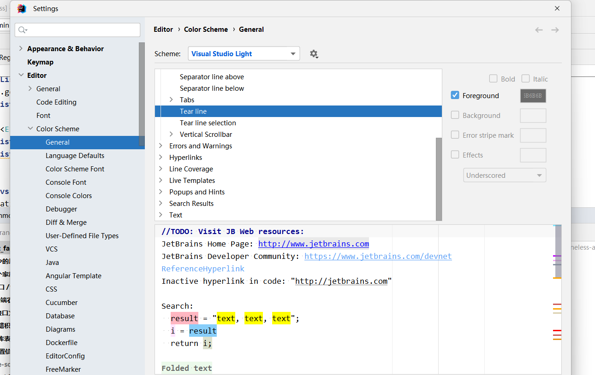
Task: Click the Color Scheme breadcrumb
Action: pyautogui.click(x=206, y=29)
